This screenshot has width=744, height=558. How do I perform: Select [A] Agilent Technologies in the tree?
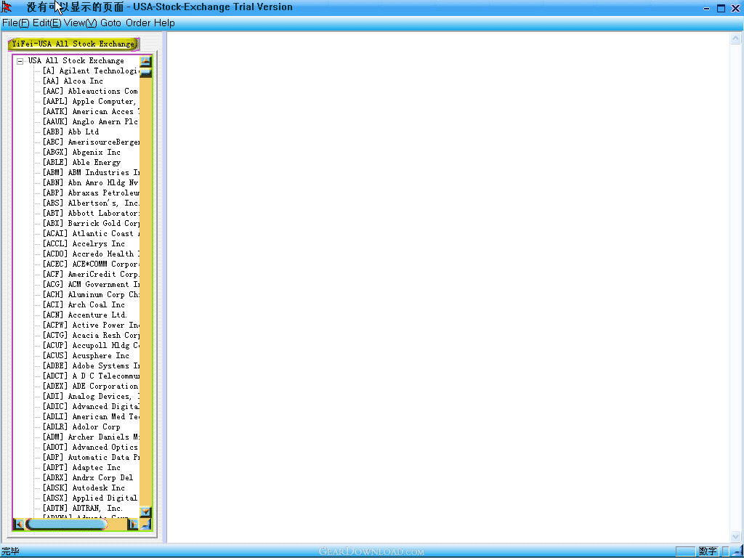(91, 70)
